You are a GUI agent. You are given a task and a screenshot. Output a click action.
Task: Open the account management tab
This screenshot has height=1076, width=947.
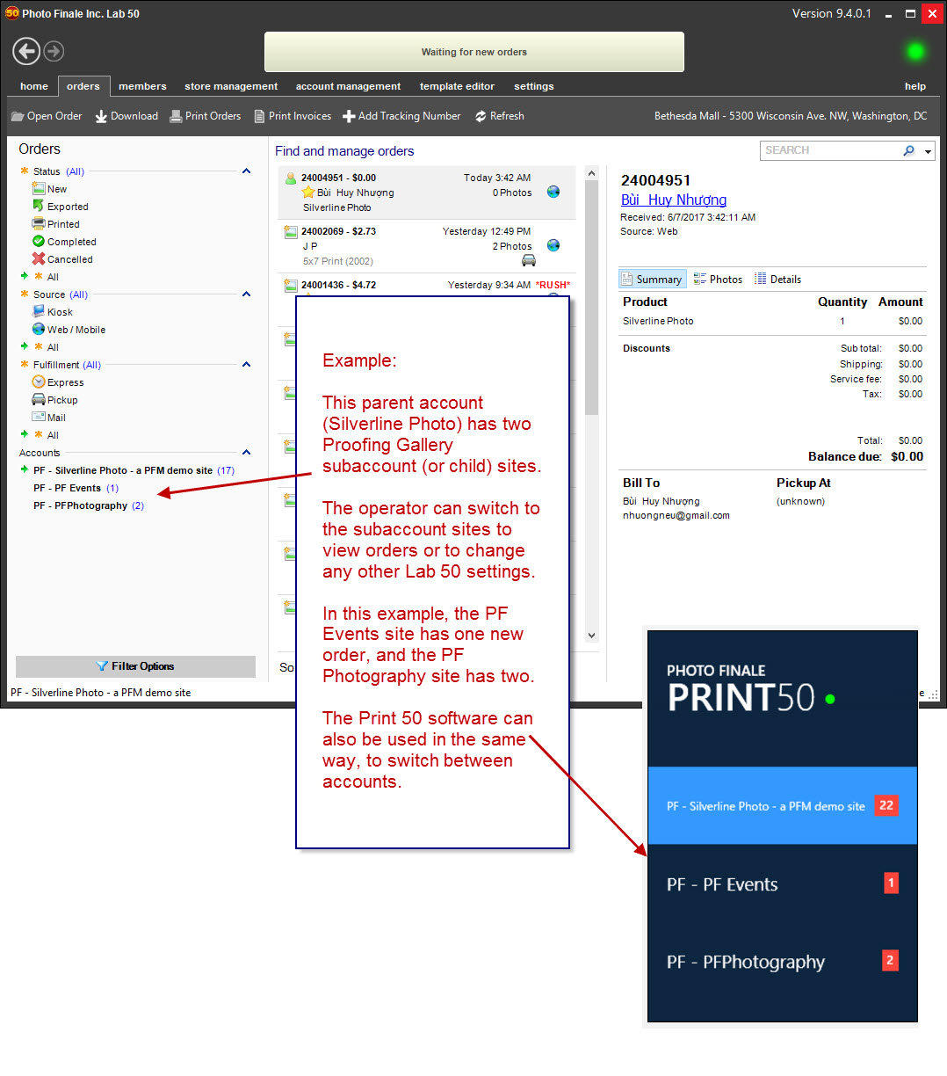coord(348,86)
